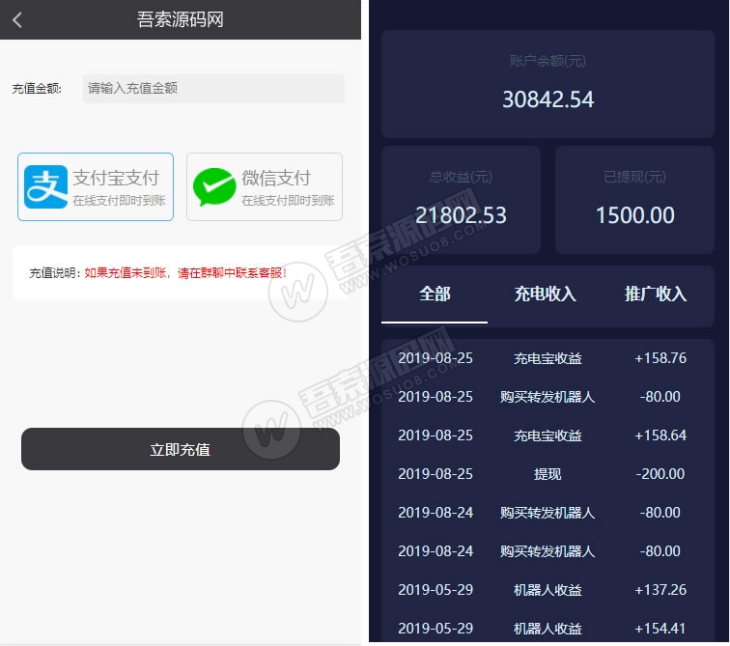Switch to the 全部 tab
The height and width of the screenshot is (646, 730).
click(435, 295)
